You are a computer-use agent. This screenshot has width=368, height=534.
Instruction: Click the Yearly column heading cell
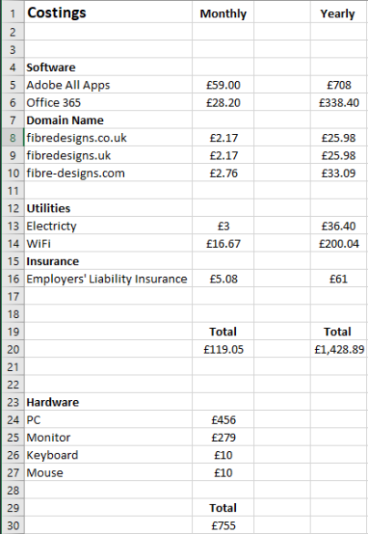point(338,14)
